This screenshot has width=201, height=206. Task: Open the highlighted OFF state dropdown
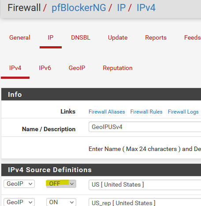click(x=61, y=184)
